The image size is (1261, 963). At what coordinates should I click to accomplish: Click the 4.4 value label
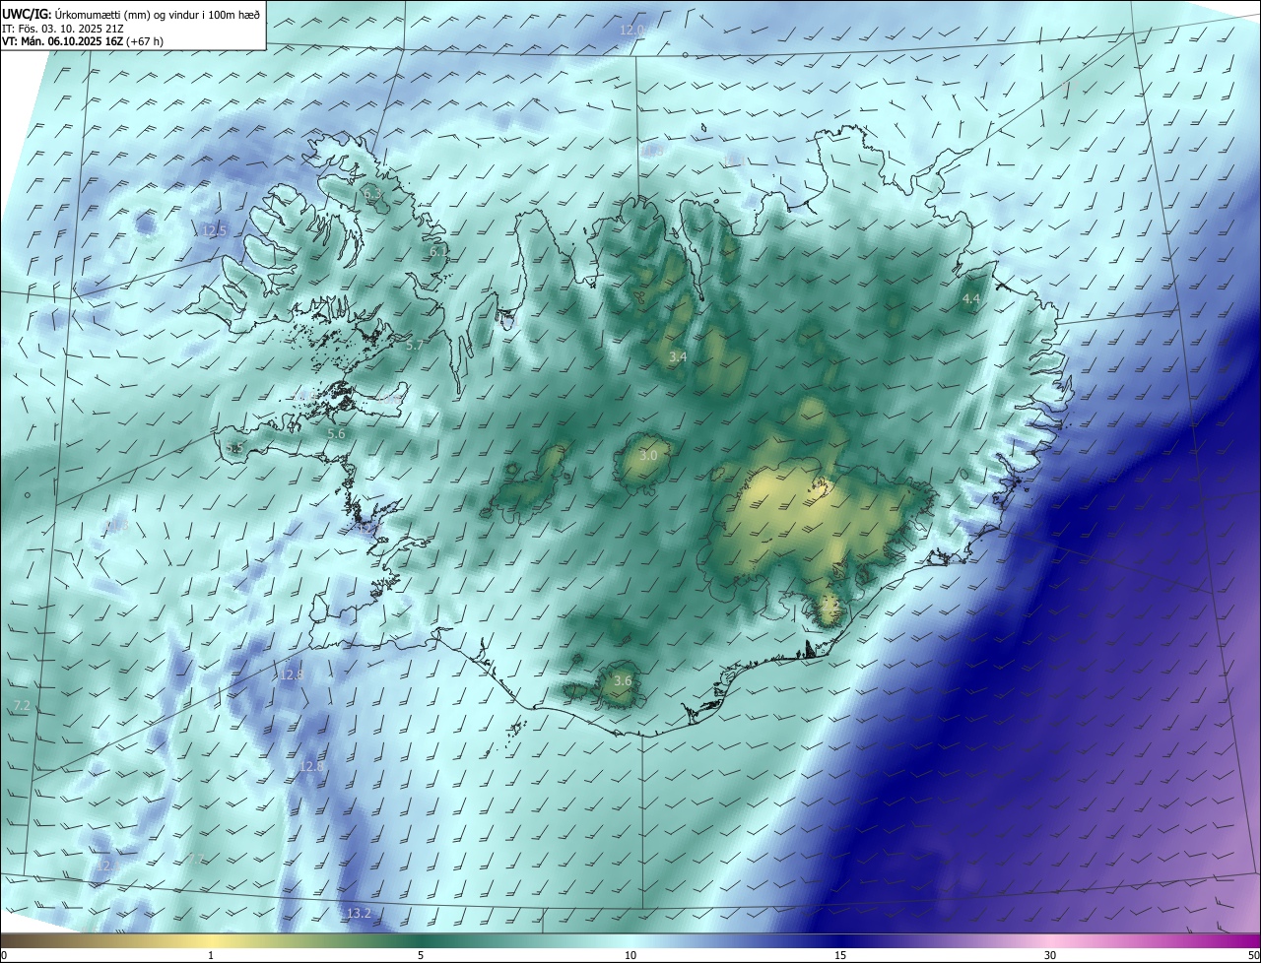click(x=971, y=298)
